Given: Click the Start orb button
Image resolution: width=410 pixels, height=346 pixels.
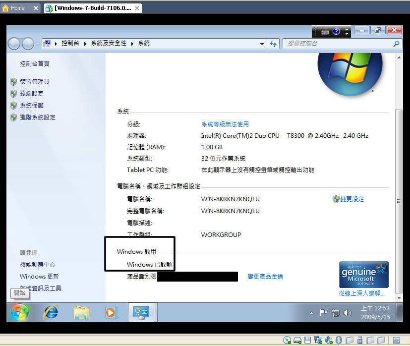Looking at the screenshot, I should (x=19, y=312).
